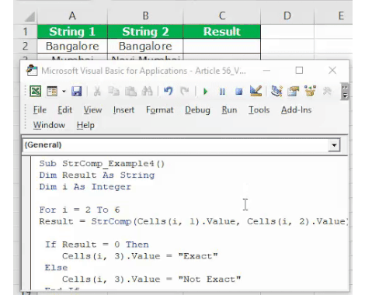Click the Excel Select All corner triangle
The width and height of the screenshot is (365, 295).
coord(30,17)
